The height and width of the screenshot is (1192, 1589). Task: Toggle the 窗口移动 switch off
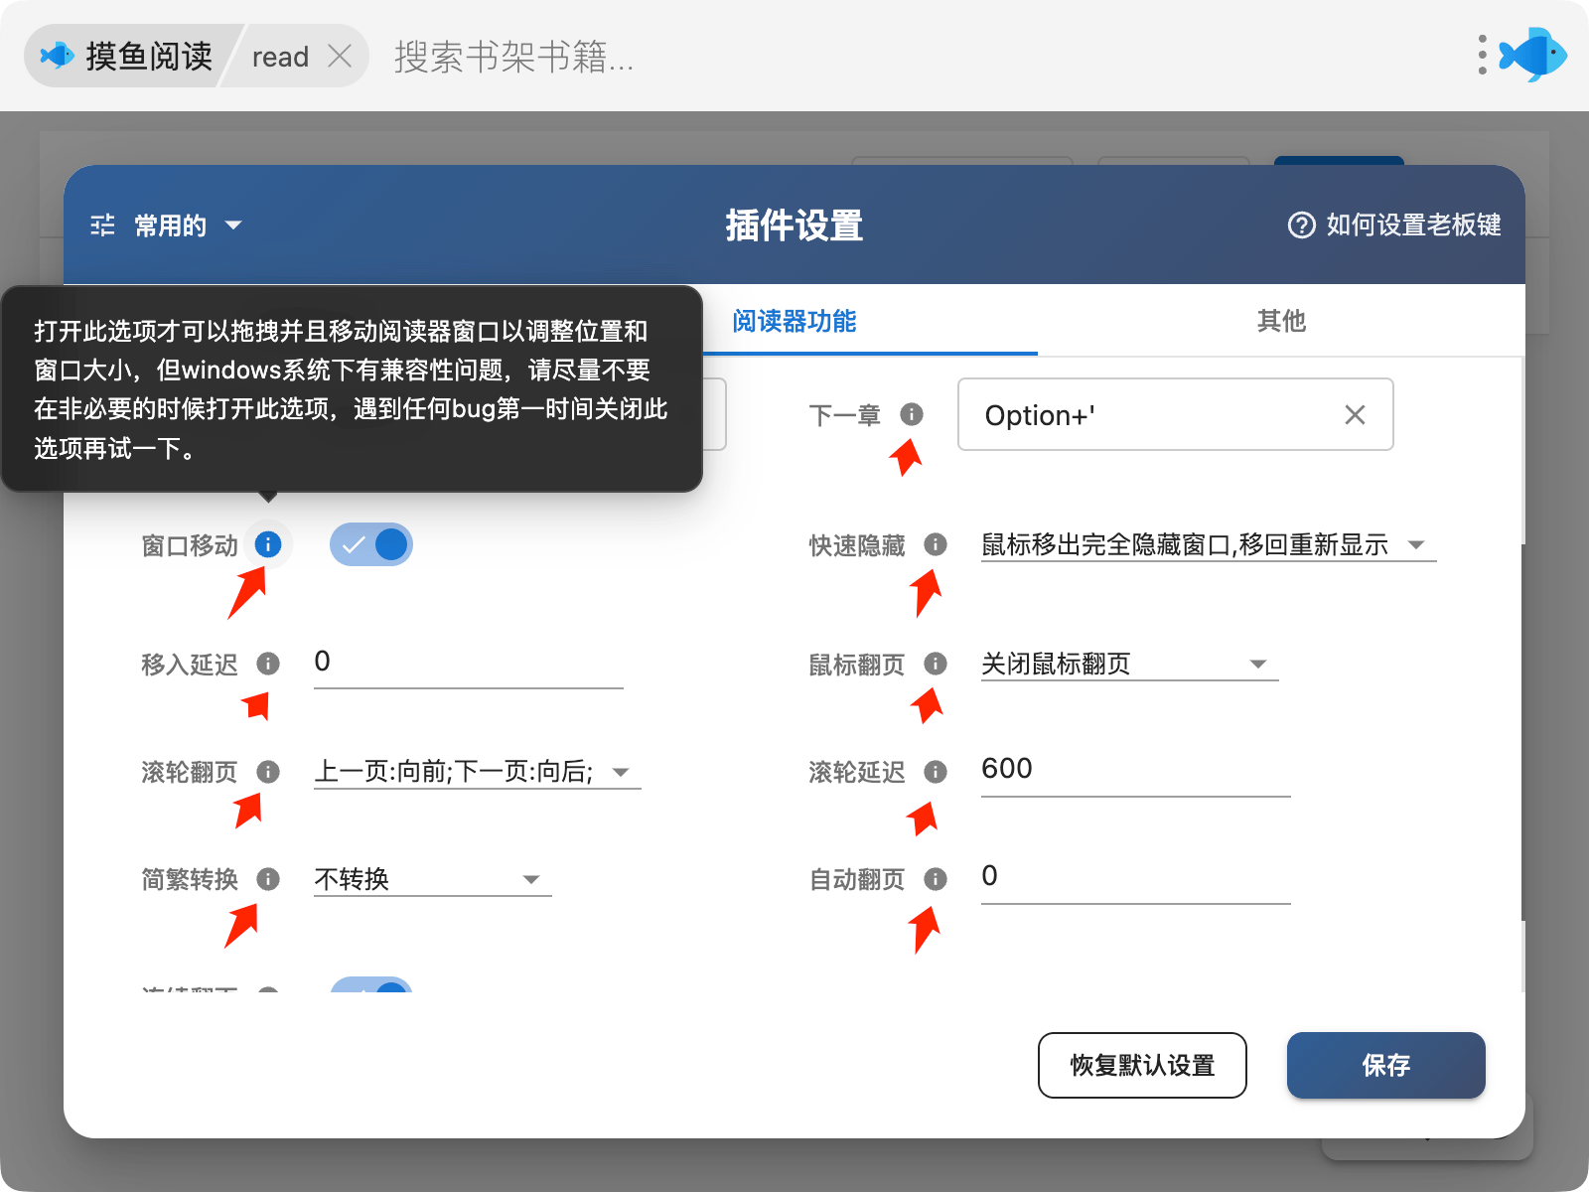click(x=371, y=544)
